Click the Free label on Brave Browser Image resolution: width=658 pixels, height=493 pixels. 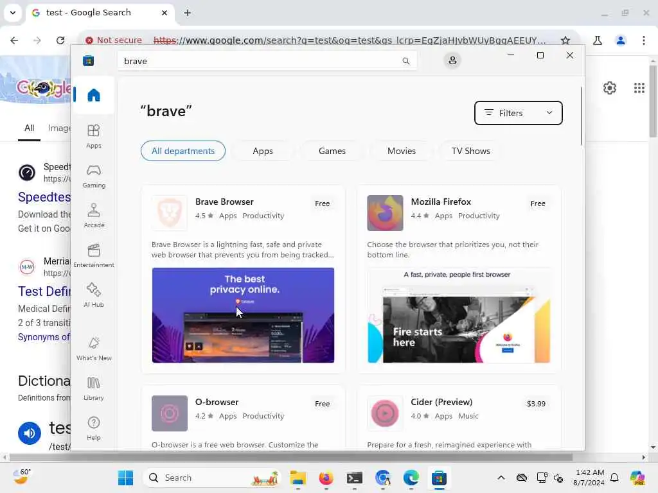323,203
